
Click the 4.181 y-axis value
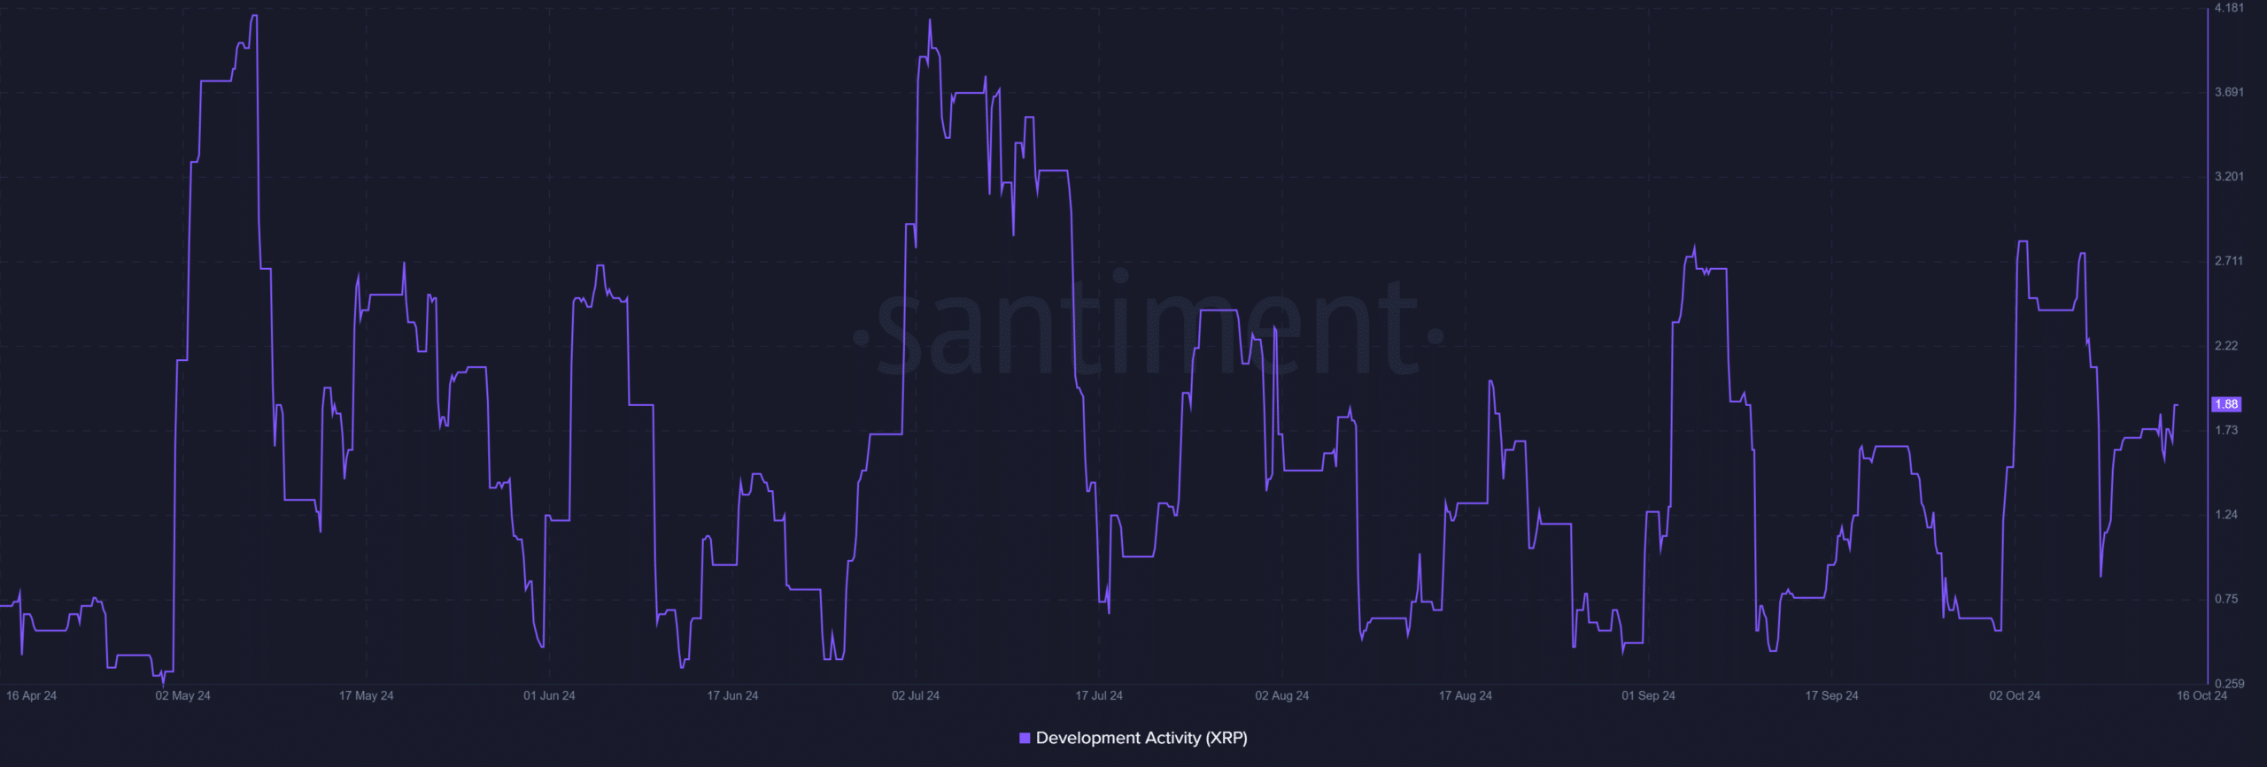2229,8
